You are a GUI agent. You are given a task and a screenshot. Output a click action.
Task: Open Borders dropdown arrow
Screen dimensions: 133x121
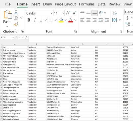pos(56,20)
